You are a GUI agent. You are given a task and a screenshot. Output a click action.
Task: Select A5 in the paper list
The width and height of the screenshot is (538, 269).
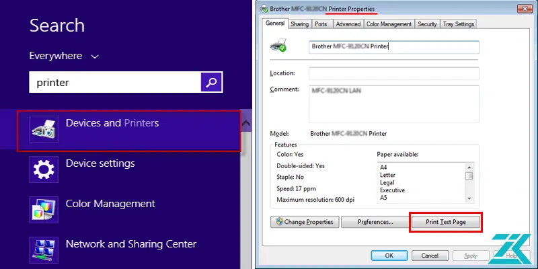[x=383, y=198]
